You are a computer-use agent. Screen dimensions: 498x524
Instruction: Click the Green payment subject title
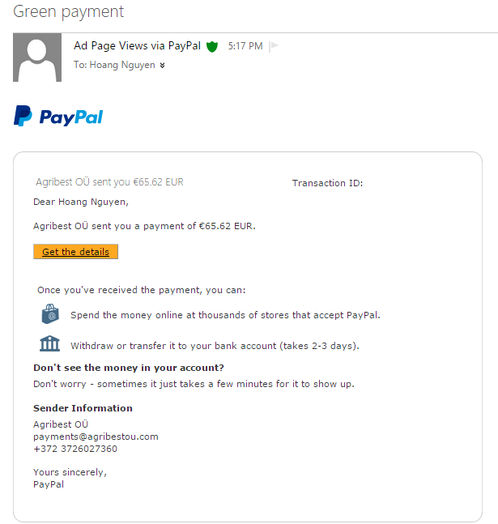click(70, 12)
